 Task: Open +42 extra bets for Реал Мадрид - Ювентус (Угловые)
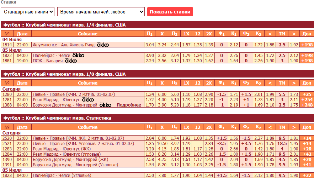point(307,154)
